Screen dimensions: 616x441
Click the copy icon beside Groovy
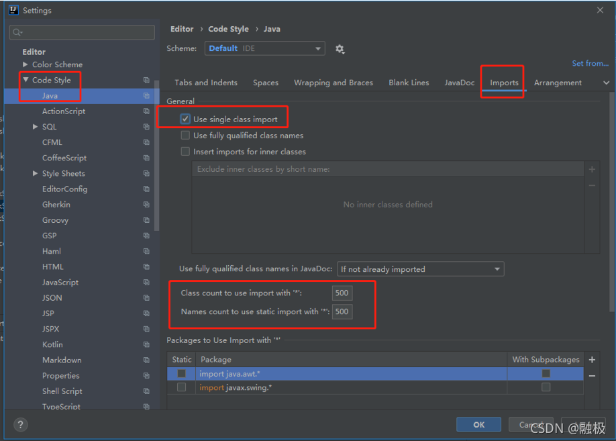coord(146,220)
